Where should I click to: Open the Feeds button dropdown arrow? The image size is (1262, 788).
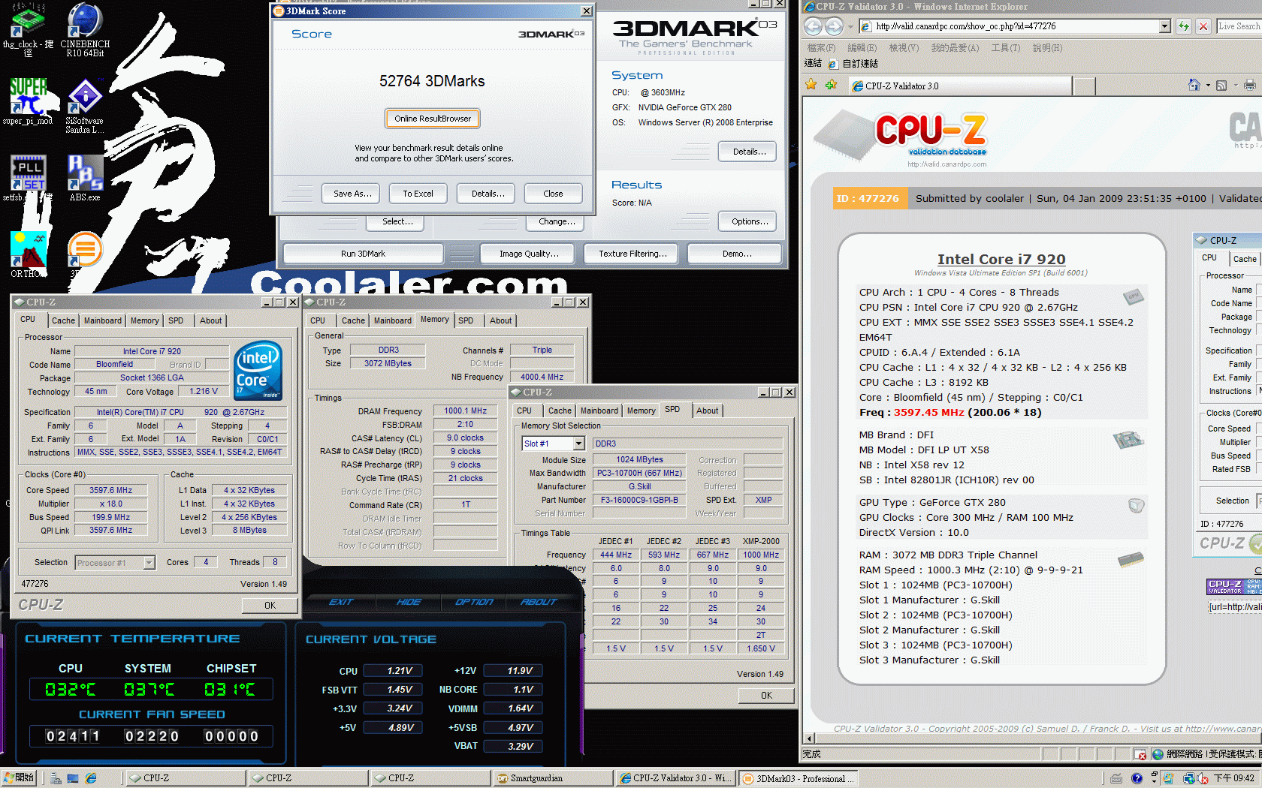click(x=1234, y=86)
